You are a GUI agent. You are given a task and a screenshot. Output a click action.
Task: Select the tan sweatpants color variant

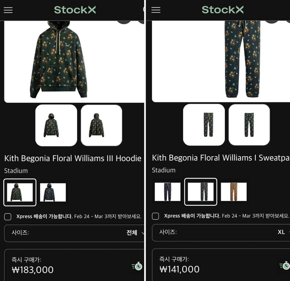coord(234,192)
